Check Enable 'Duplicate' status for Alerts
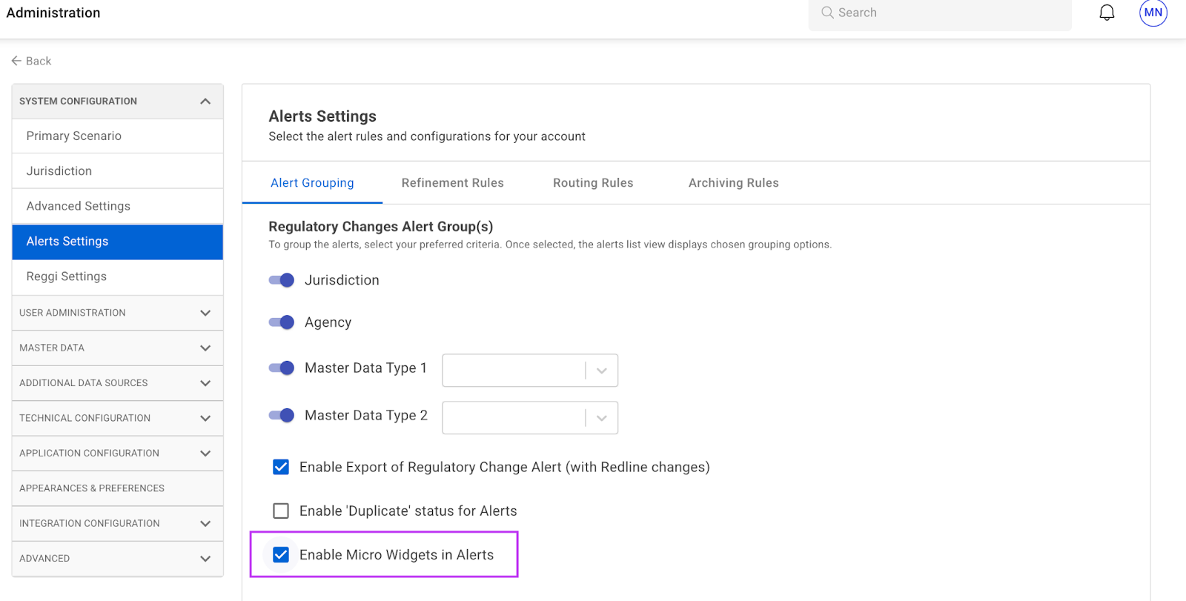 click(281, 511)
